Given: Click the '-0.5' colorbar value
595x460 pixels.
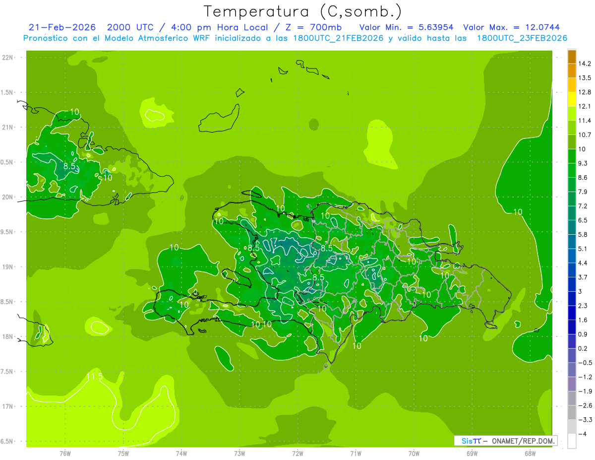Looking at the screenshot, I should 584,363.
